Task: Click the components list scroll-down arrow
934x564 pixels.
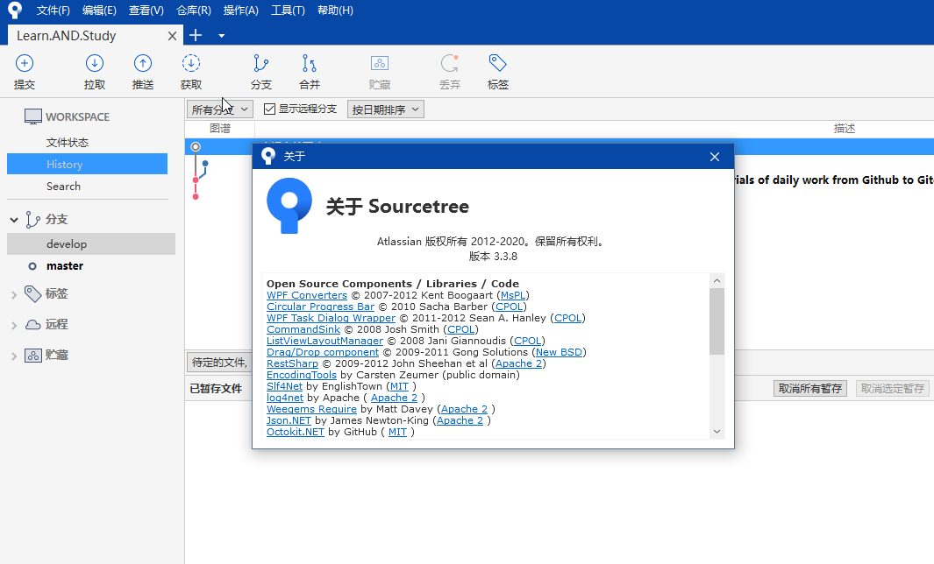Action: click(717, 432)
